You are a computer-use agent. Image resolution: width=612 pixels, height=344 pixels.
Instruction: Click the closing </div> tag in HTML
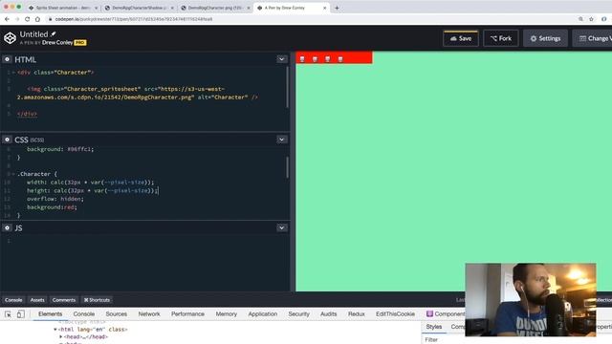coord(27,114)
